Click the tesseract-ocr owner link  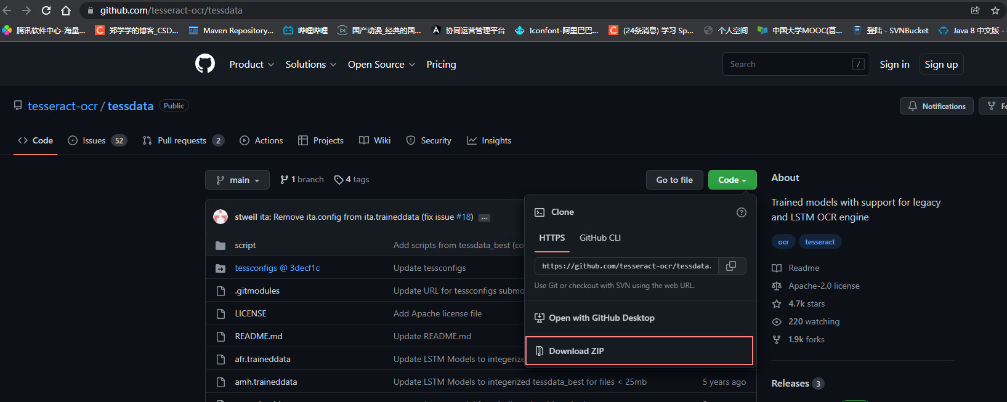tap(63, 106)
